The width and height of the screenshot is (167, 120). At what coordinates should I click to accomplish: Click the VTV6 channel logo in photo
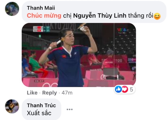122,30
